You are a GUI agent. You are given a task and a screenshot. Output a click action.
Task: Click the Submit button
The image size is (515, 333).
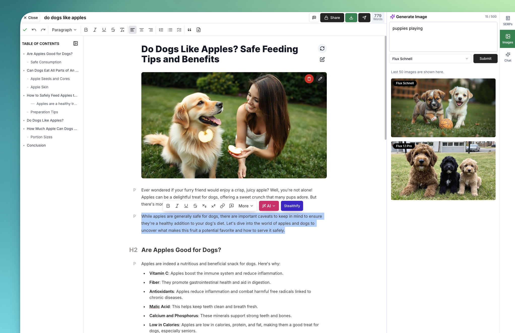point(485,59)
